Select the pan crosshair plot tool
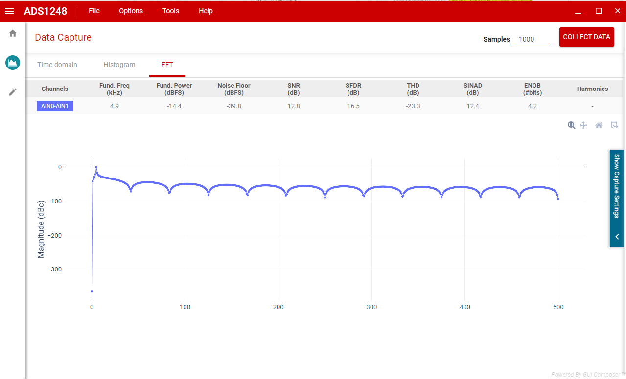Image resolution: width=626 pixels, height=379 pixels. [583, 125]
